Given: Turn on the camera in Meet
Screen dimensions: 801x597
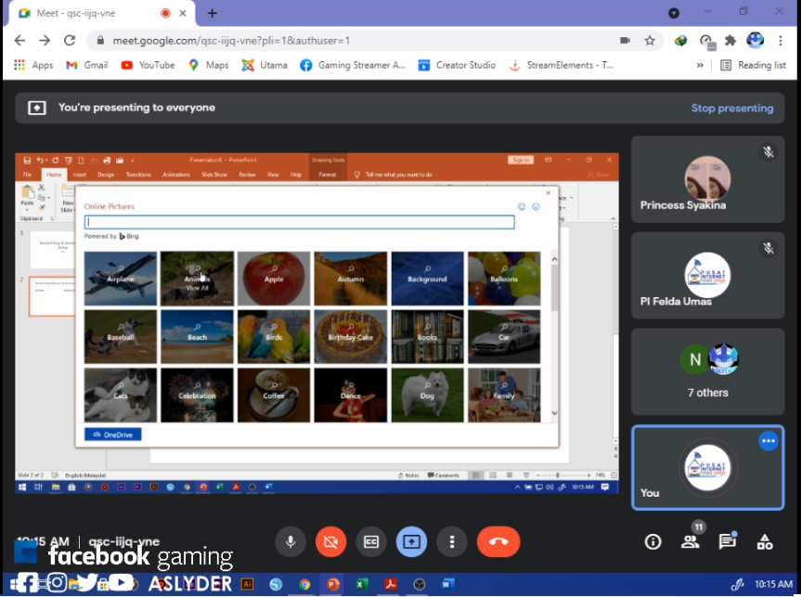Looking at the screenshot, I should (330, 541).
